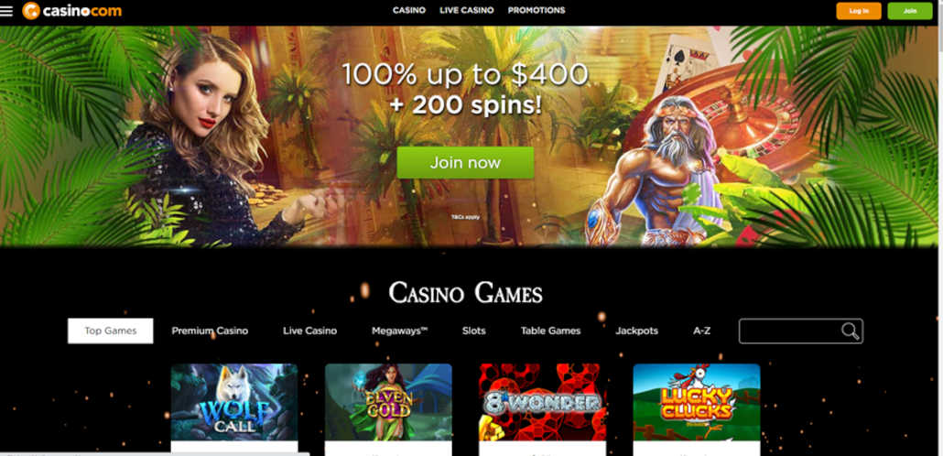943x456 pixels.
Task: Open the Elven Gold game thumbnail
Action: (x=388, y=403)
